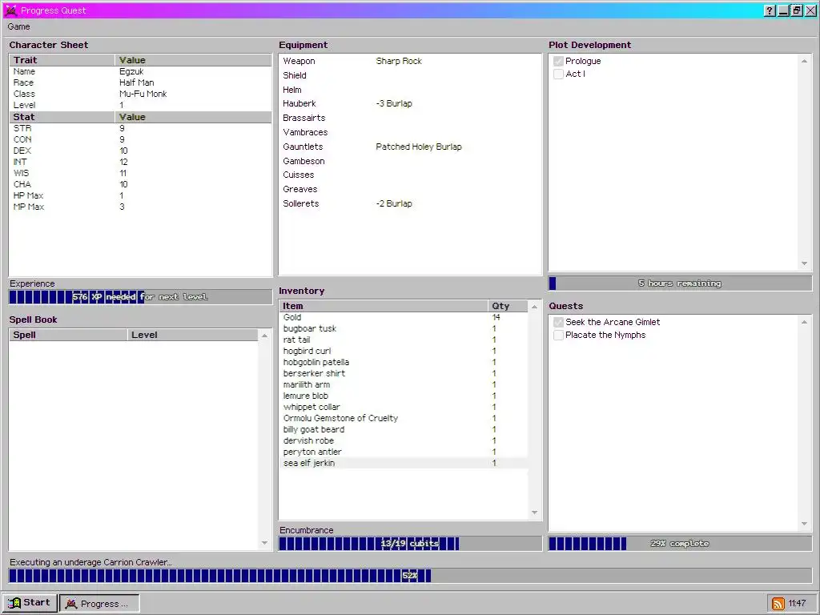Select the marilith arm inventory row
Image resolution: width=820 pixels, height=615 pixels.
(404, 385)
